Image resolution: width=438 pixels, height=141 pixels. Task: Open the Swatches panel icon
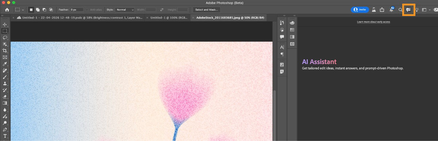[292, 30]
